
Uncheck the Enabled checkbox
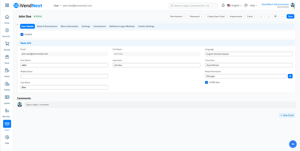point(22,34)
